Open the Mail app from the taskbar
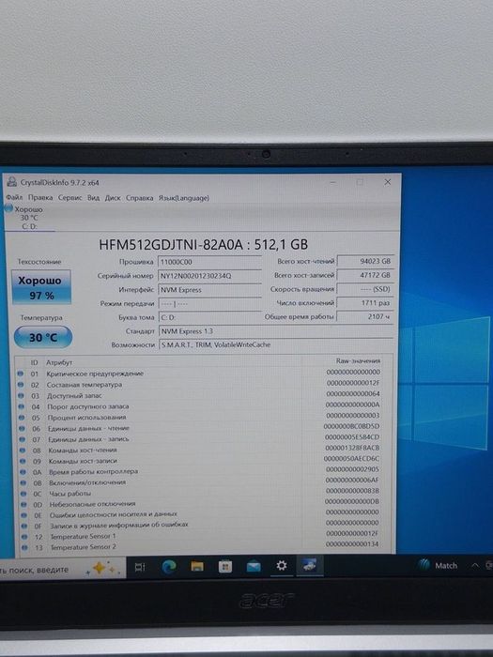This screenshot has width=493, height=657. [x=254, y=567]
